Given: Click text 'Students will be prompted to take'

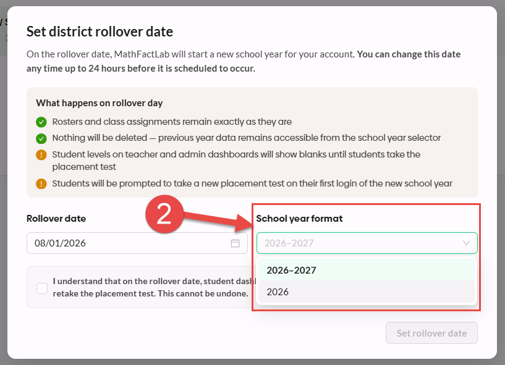Looking at the screenshot, I should (x=252, y=183).
